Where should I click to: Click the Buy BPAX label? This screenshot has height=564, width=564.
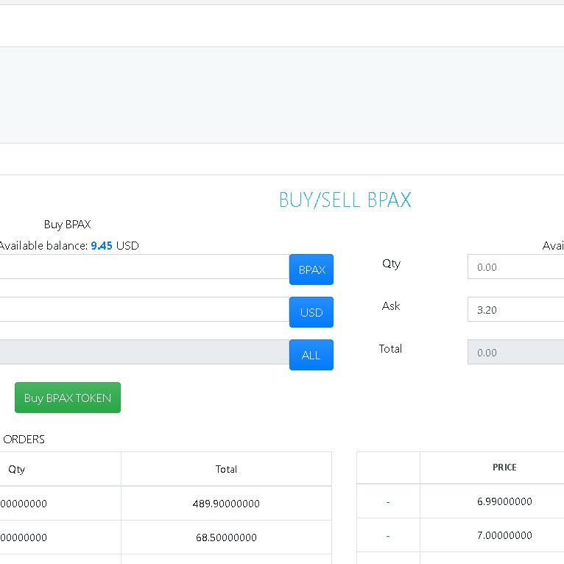[x=67, y=225]
